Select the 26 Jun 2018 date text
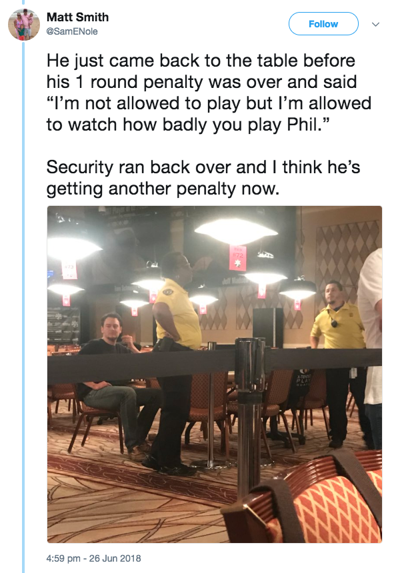The width and height of the screenshot is (406, 573). pyautogui.click(x=115, y=558)
